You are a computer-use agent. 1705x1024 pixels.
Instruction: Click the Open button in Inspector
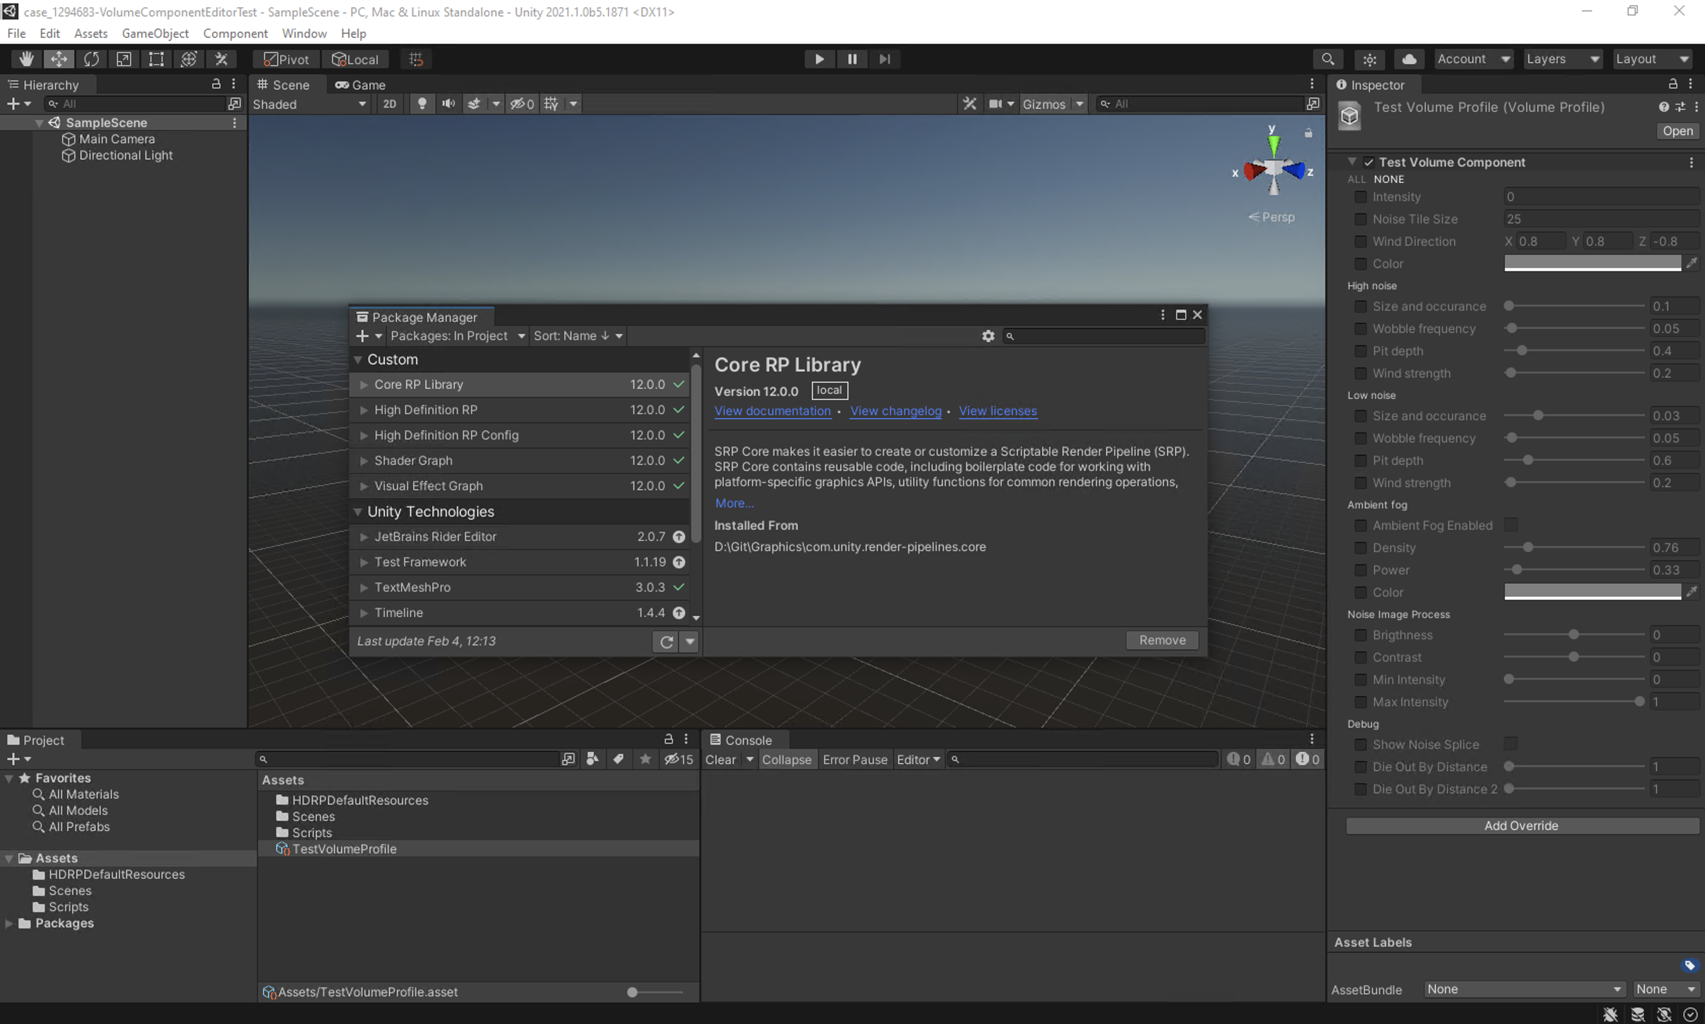pyautogui.click(x=1678, y=131)
